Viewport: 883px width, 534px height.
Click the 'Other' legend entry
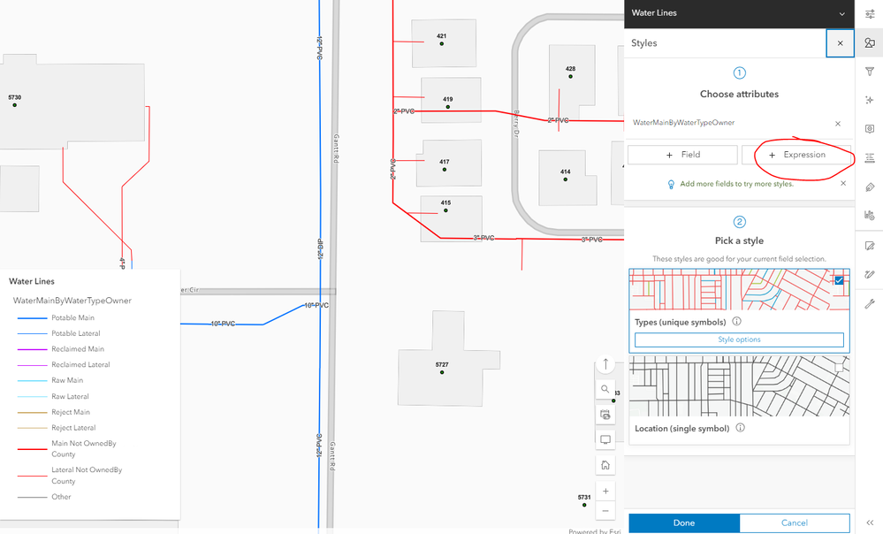coord(61,497)
